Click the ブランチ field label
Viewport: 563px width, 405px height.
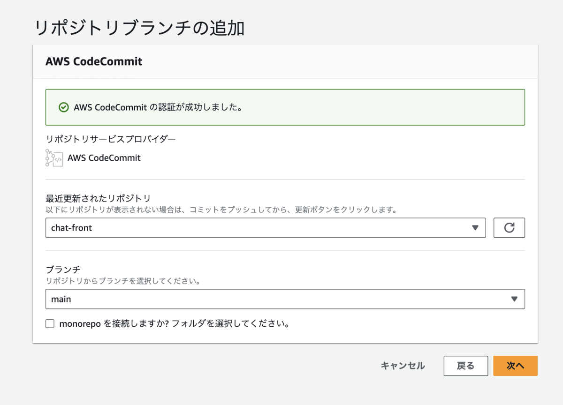coord(63,270)
